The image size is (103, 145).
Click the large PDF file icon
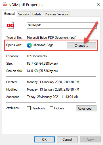point(10,25)
